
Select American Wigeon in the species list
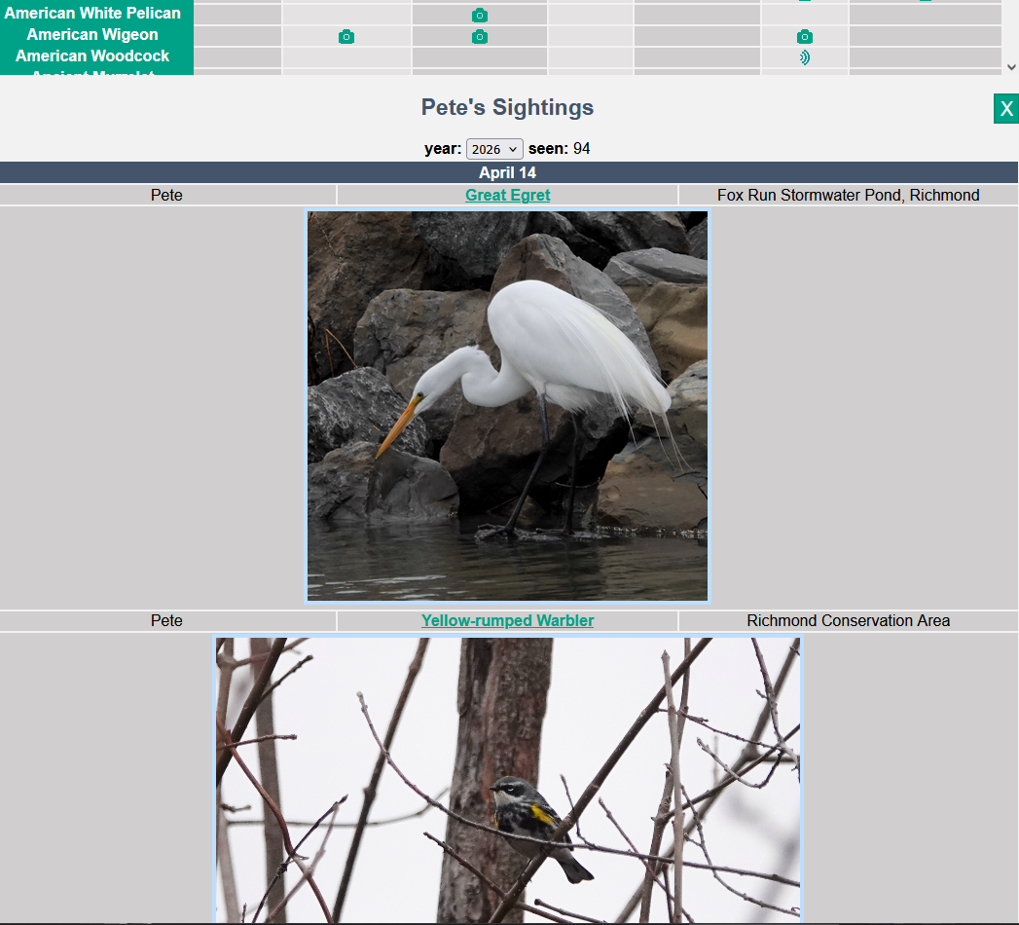tap(92, 34)
